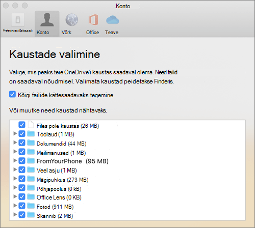255x228 pixels.
Task: Click the 'Kõigi failide kättesaadavaks tegemine' label
Action: (x=66, y=95)
